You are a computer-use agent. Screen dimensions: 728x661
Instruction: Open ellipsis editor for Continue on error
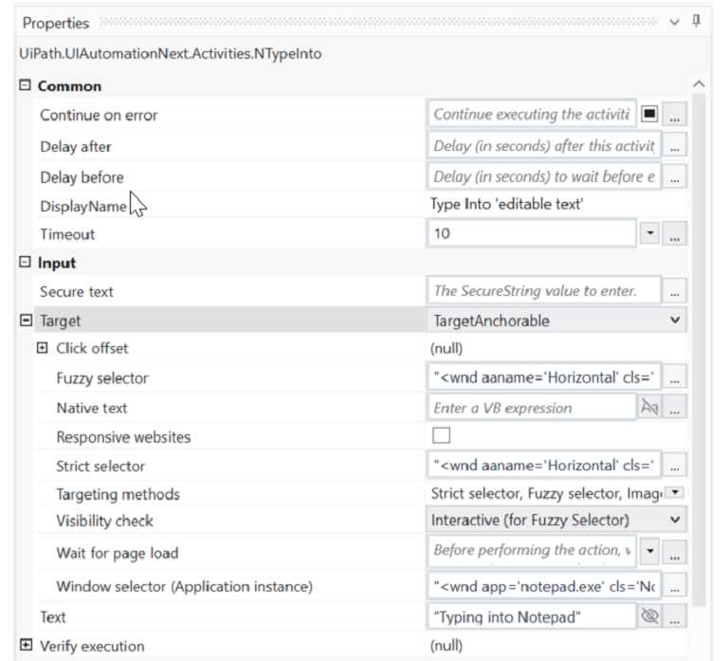[675, 115]
